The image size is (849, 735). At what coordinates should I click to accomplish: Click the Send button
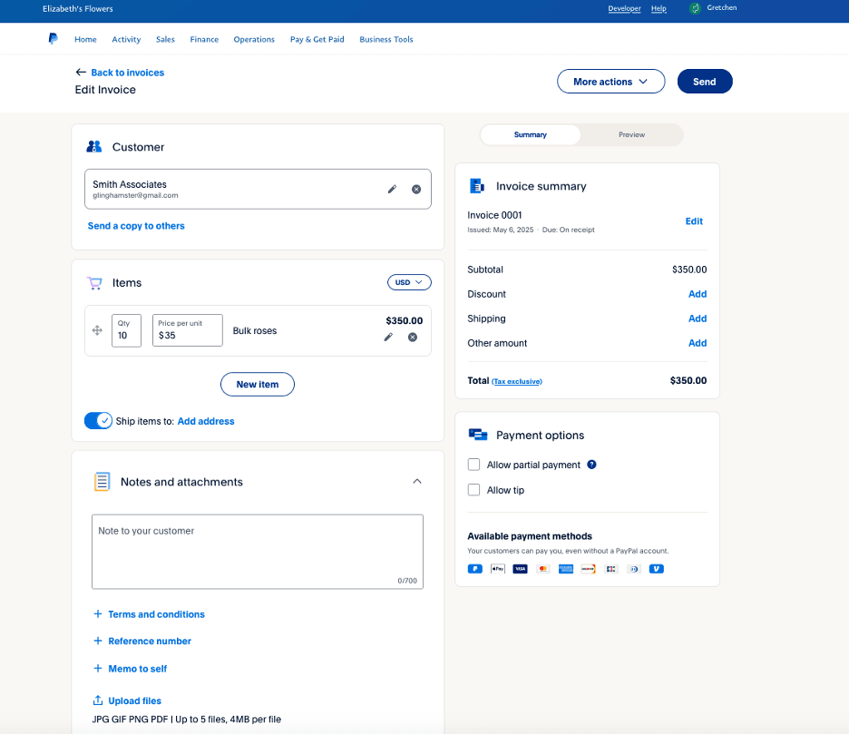[x=704, y=81]
